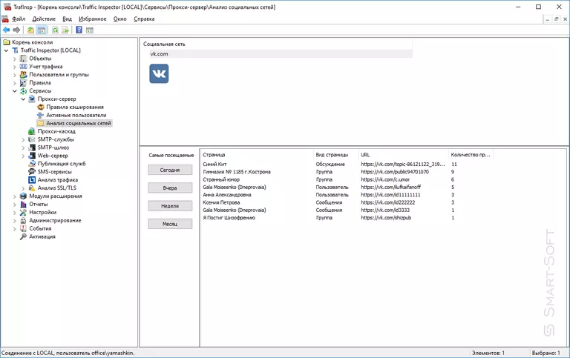The width and height of the screenshot is (570, 358).
Task: Sort by the Вид страницы column header
Action: point(335,155)
